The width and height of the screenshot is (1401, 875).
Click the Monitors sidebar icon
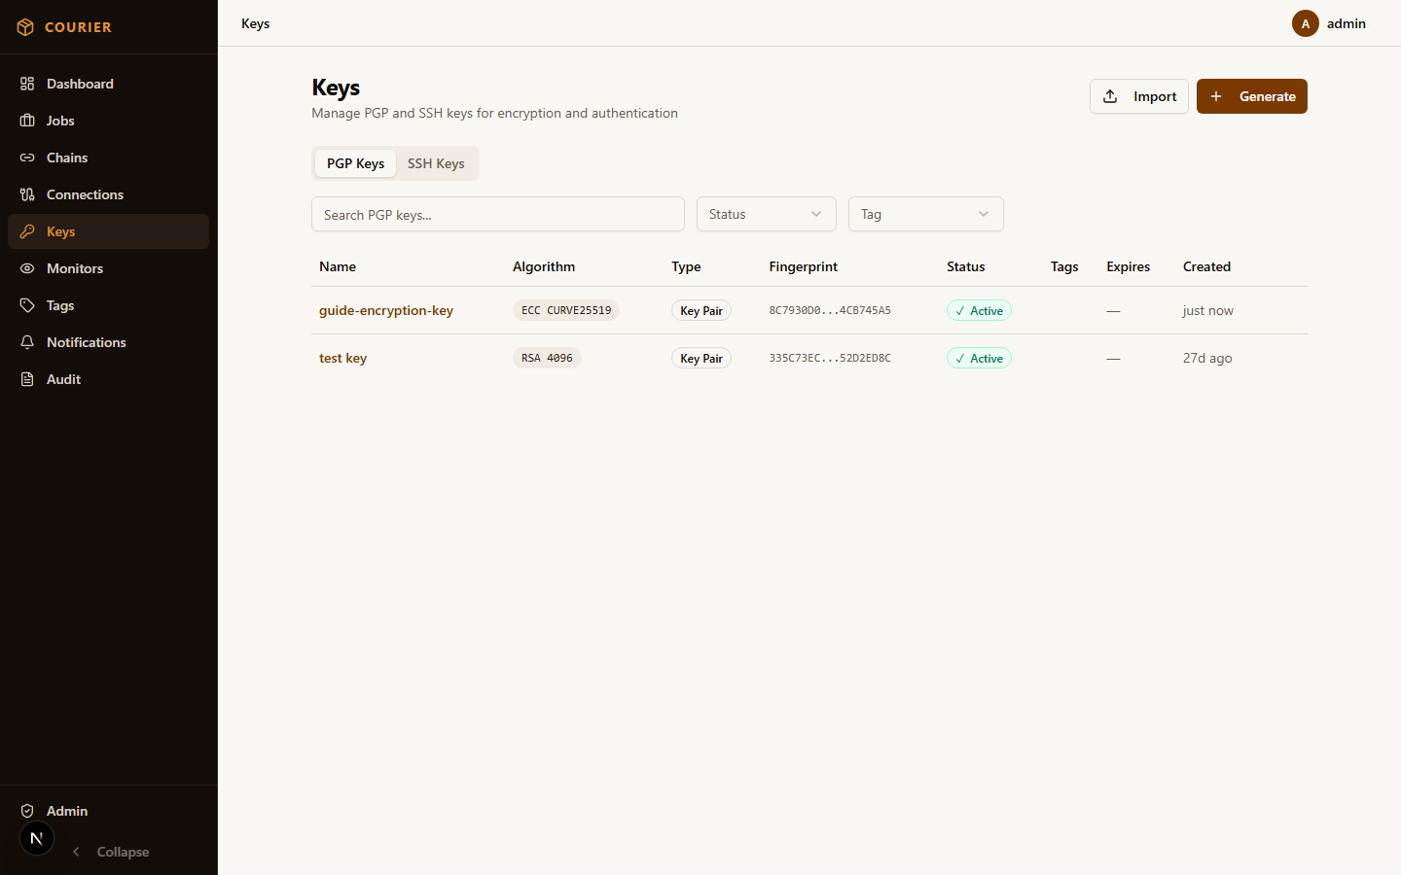tap(75, 268)
